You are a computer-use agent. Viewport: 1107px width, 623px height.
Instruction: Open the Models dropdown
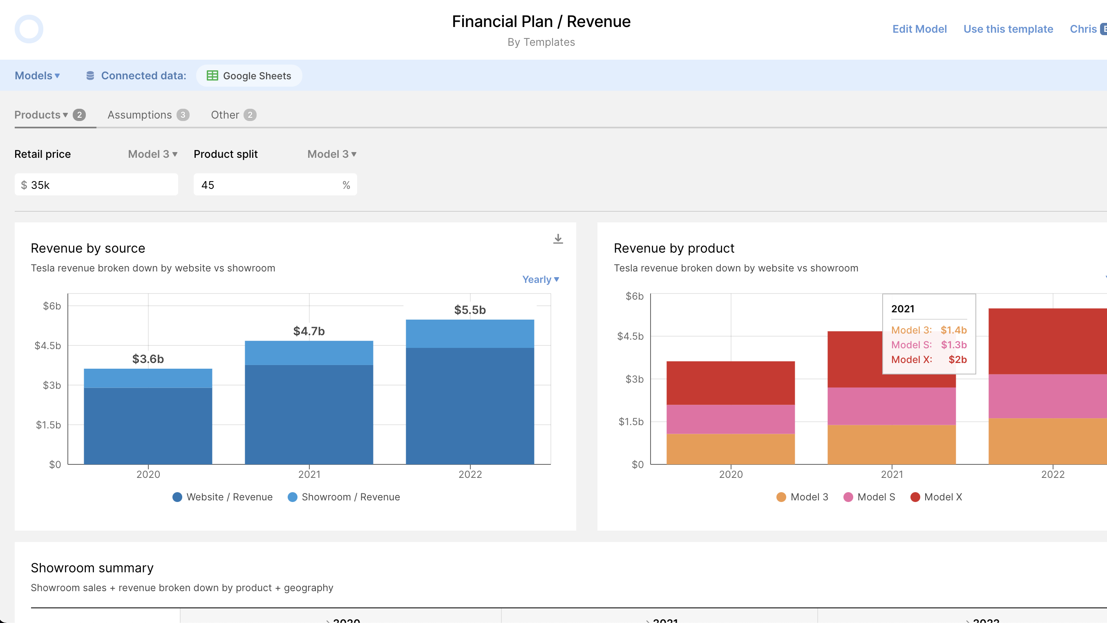tap(37, 75)
